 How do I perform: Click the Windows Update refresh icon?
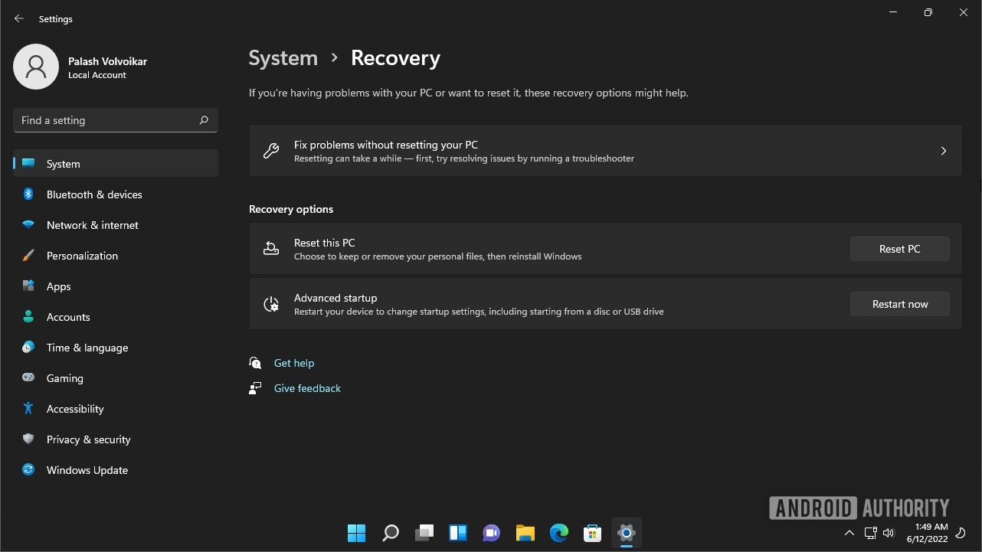click(28, 470)
